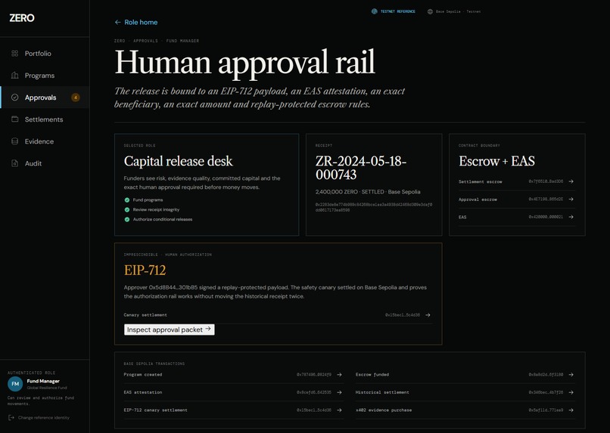
Task: Open the Canary settlement arrow link
Action: pos(428,315)
